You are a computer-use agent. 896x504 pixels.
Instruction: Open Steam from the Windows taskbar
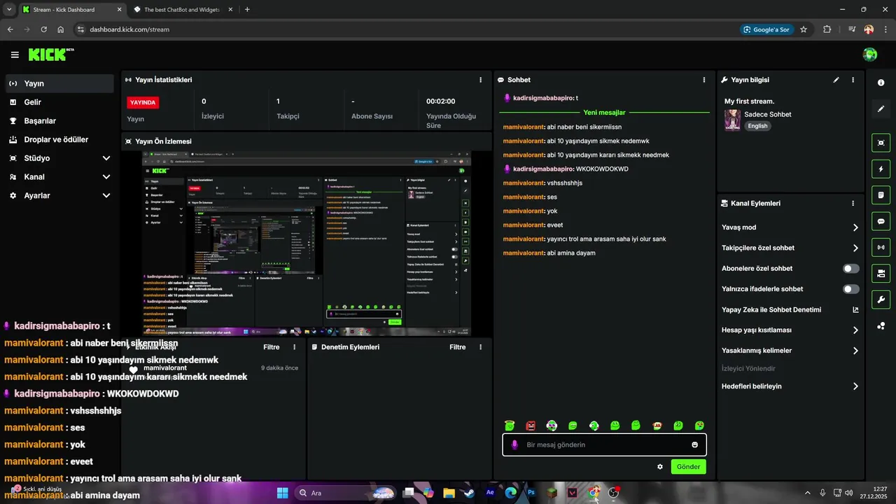[x=469, y=493]
